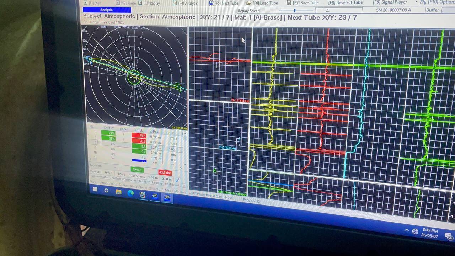Switch to the lower Analysis tab
Viewport: 455px width, 256px height.
pos(116,178)
